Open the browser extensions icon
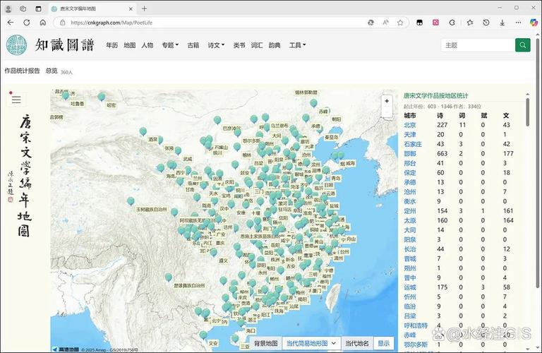 pos(452,23)
